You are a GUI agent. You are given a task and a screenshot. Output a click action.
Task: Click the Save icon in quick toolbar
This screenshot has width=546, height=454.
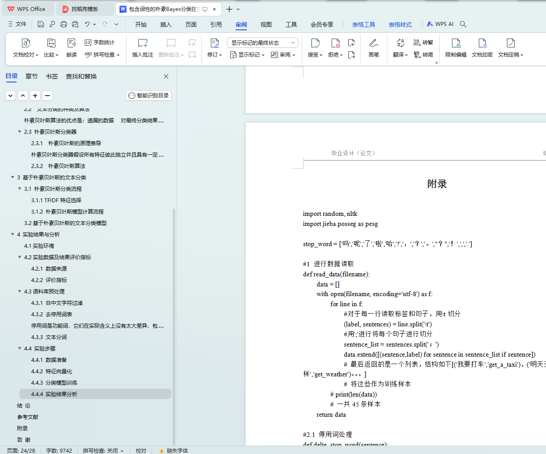[41, 24]
